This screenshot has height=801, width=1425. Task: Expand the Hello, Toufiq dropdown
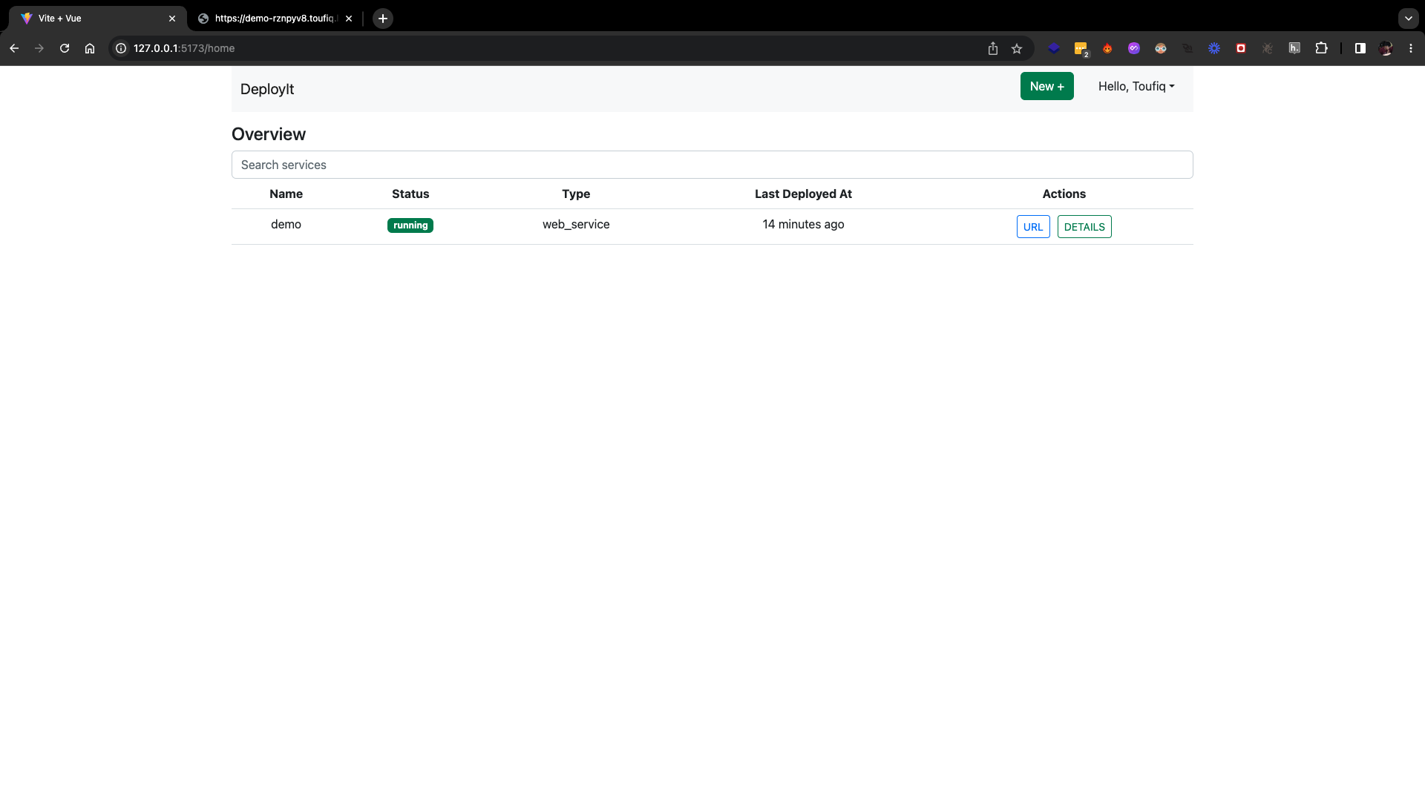tap(1136, 87)
